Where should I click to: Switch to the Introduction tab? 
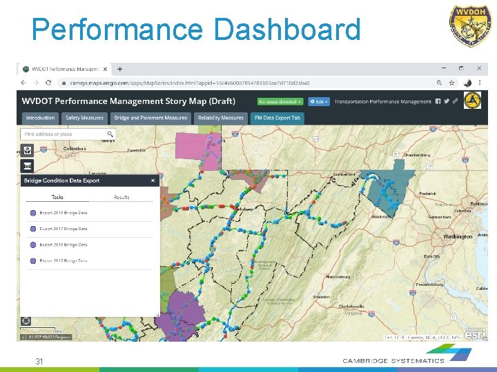tap(40, 118)
